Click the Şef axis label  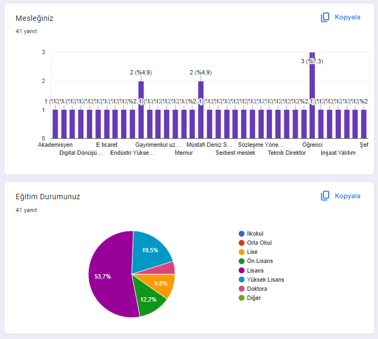pyautogui.click(x=364, y=145)
